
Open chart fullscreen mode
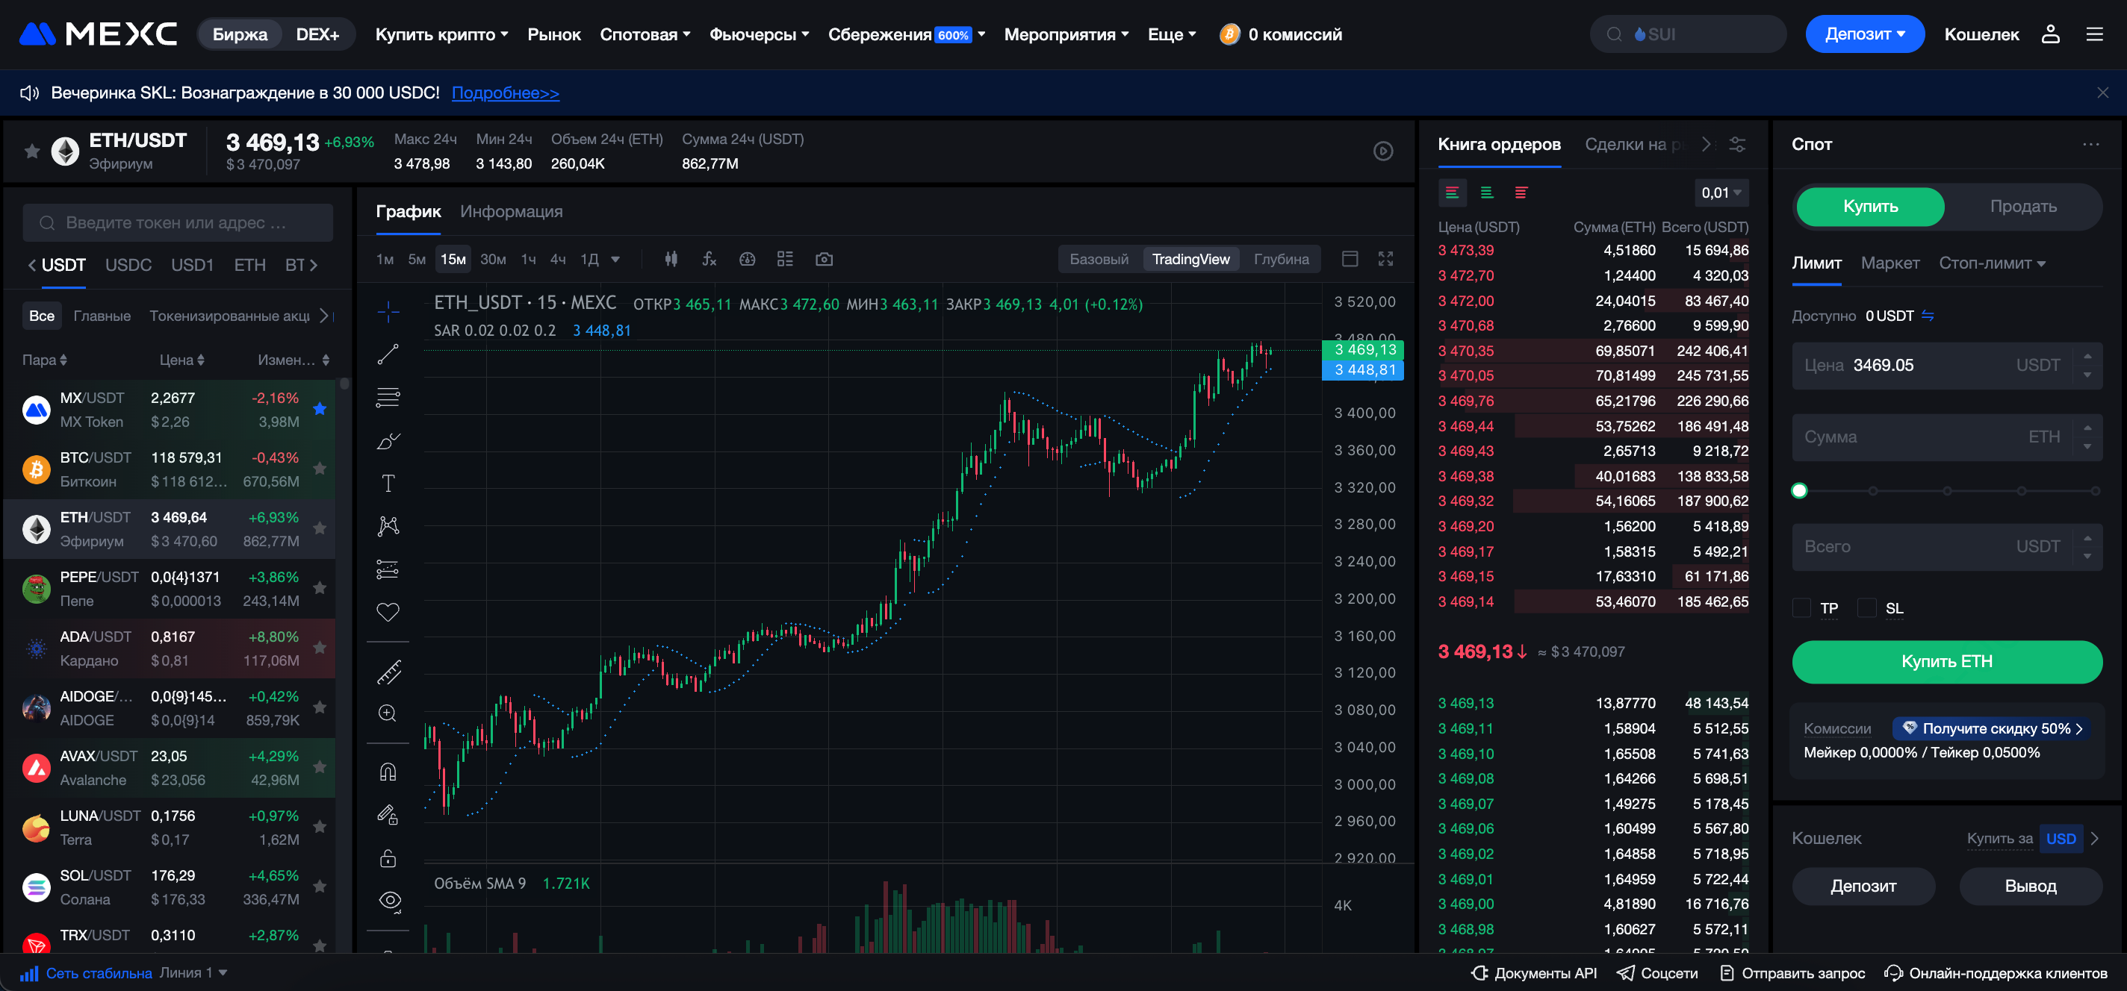pos(1385,259)
